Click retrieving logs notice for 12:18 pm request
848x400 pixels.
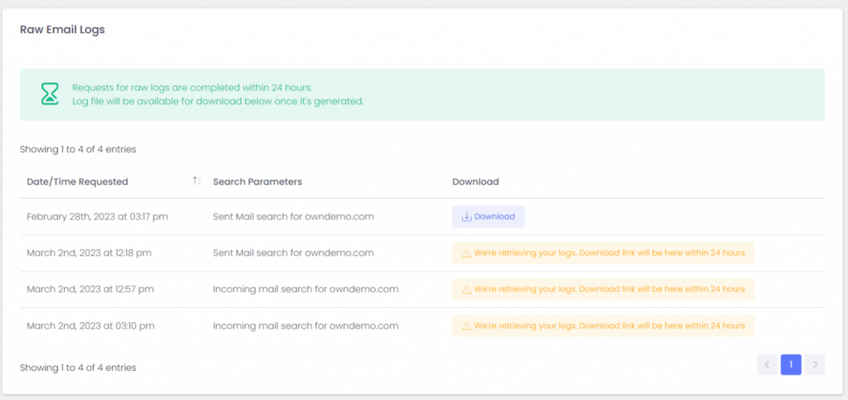click(x=603, y=253)
